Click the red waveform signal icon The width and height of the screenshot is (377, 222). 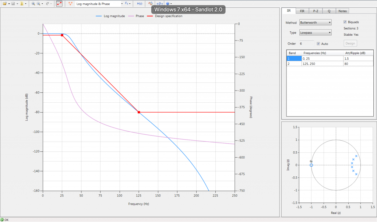click(x=151, y=3)
